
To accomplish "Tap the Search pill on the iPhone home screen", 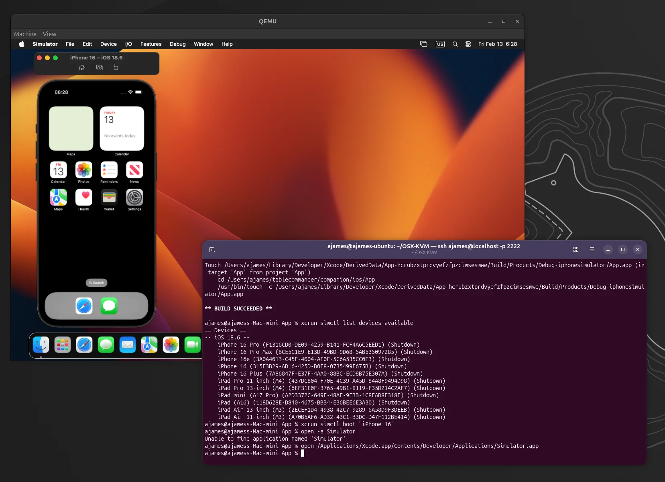I will [96, 282].
